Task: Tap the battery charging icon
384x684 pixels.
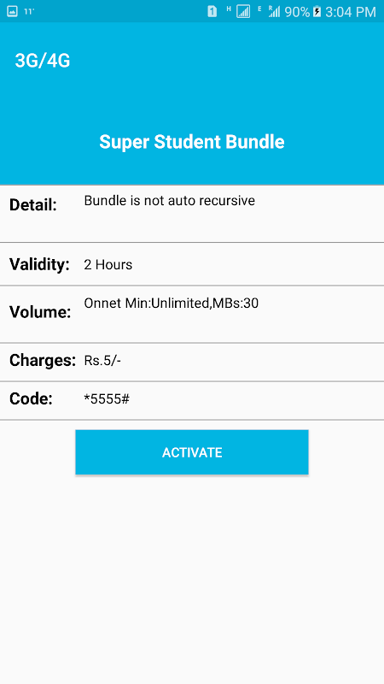Action: 317,12
